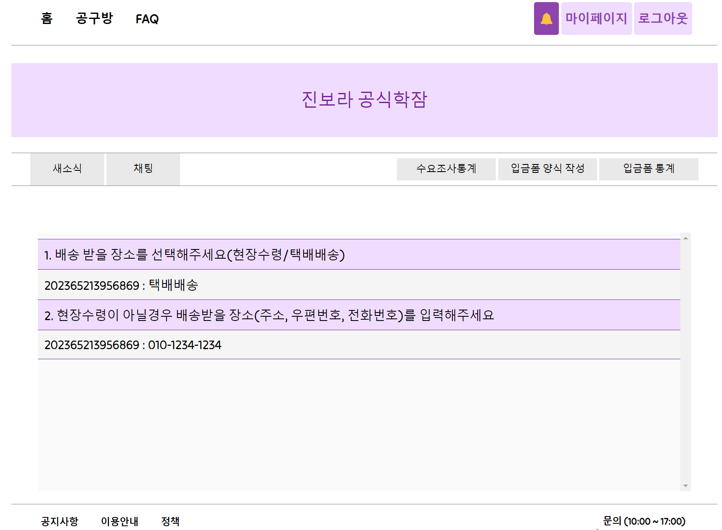The image size is (722, 530).
Task: Open the 이용안내 footer link
Action: pyautogui.click(x=120, y=521)
